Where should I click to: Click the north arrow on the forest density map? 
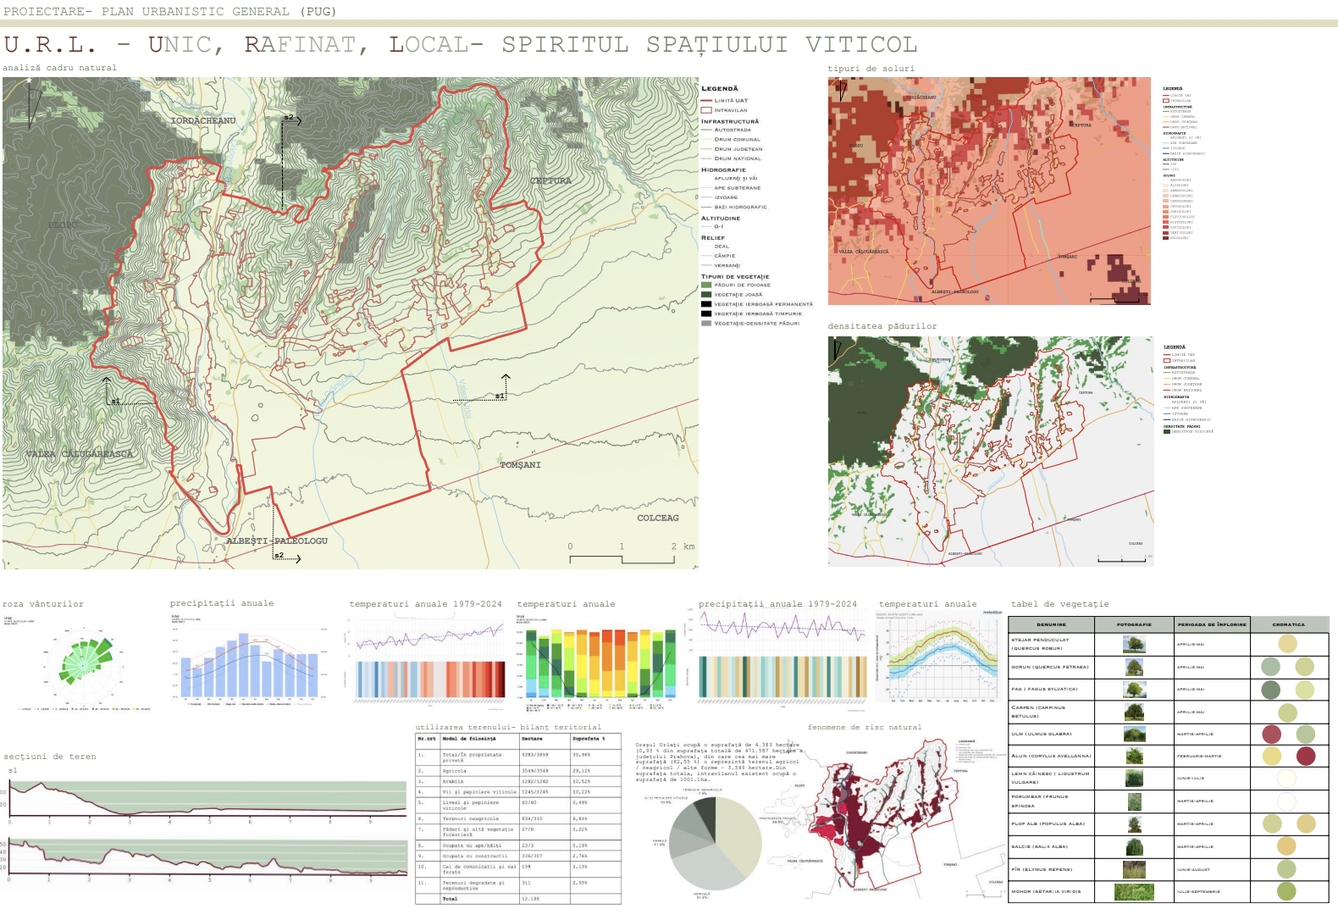point(838,349)
